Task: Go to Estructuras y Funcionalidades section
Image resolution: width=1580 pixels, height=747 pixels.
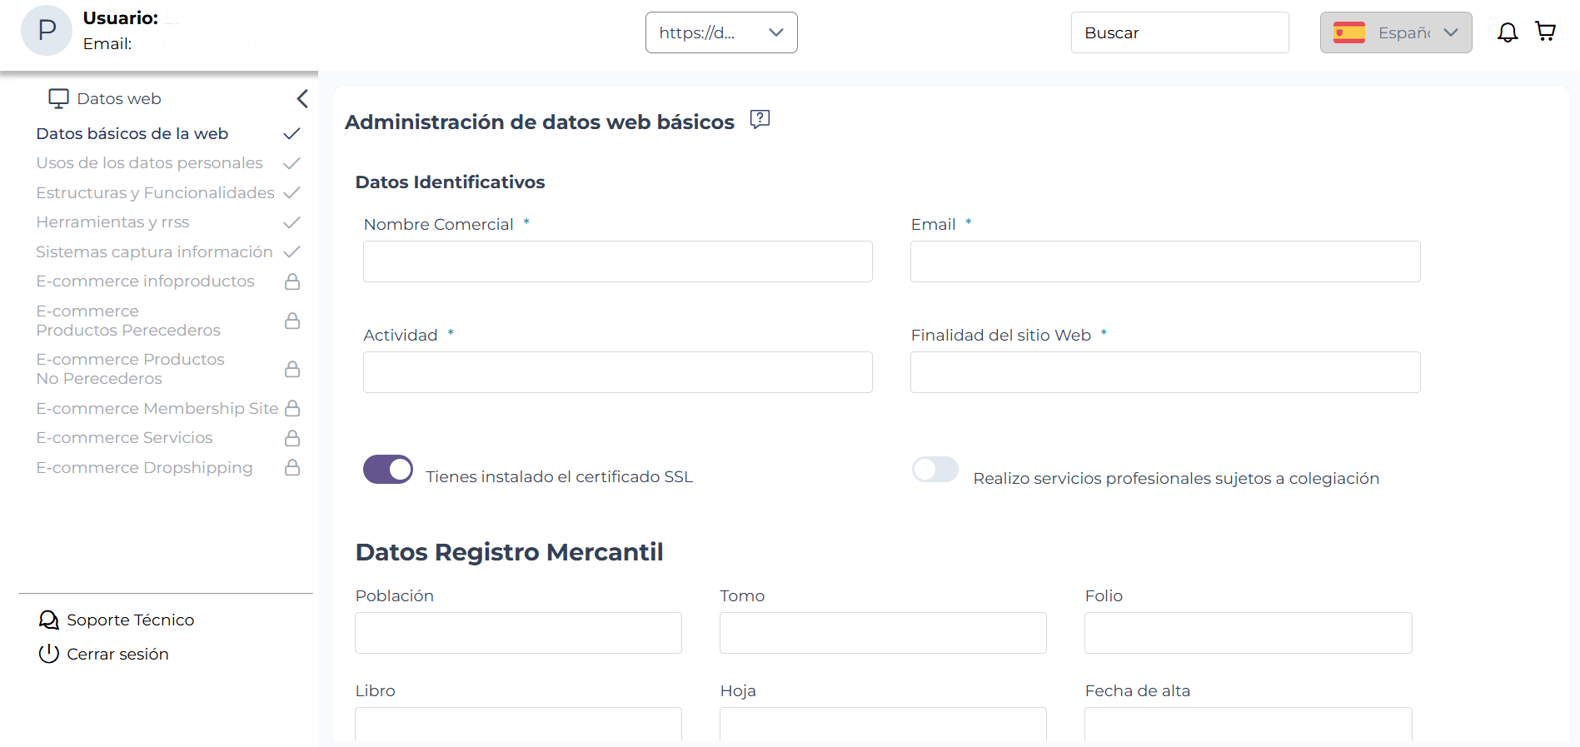Action: coord(155,193)
